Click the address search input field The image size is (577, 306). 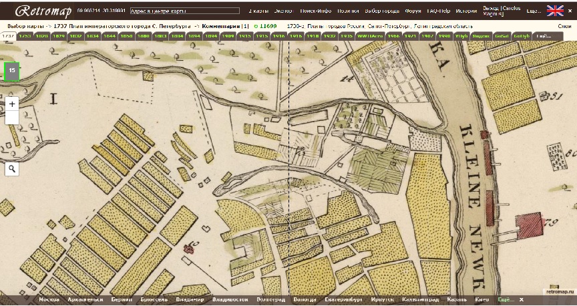(184, 12)
